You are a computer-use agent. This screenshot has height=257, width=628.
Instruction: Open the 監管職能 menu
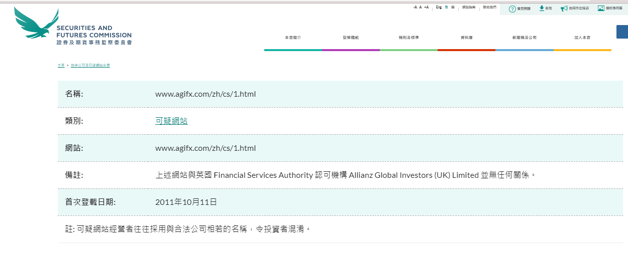pyautogui.click(x=351, y=38)
